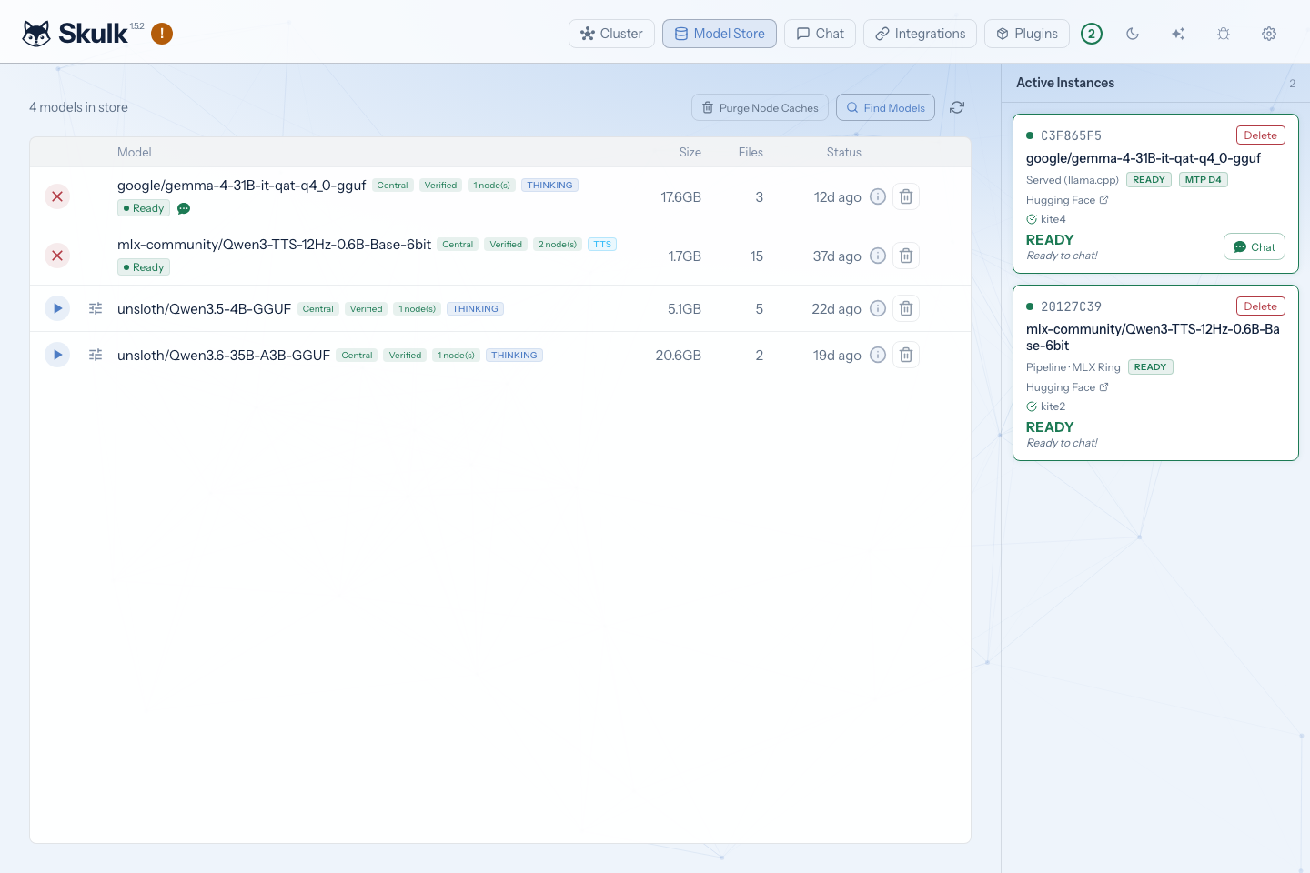1310x873 pixels.
Task: Select the Model Store tab
Action: pos(720,34)
